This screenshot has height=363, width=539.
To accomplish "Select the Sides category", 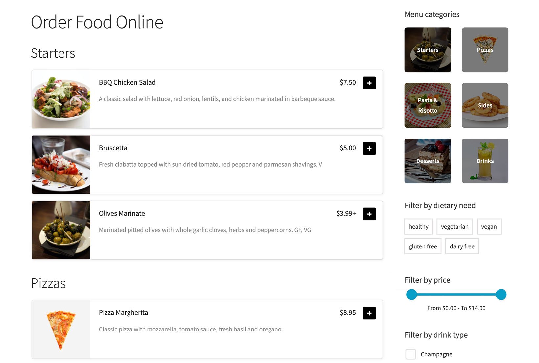I will 485,105.
